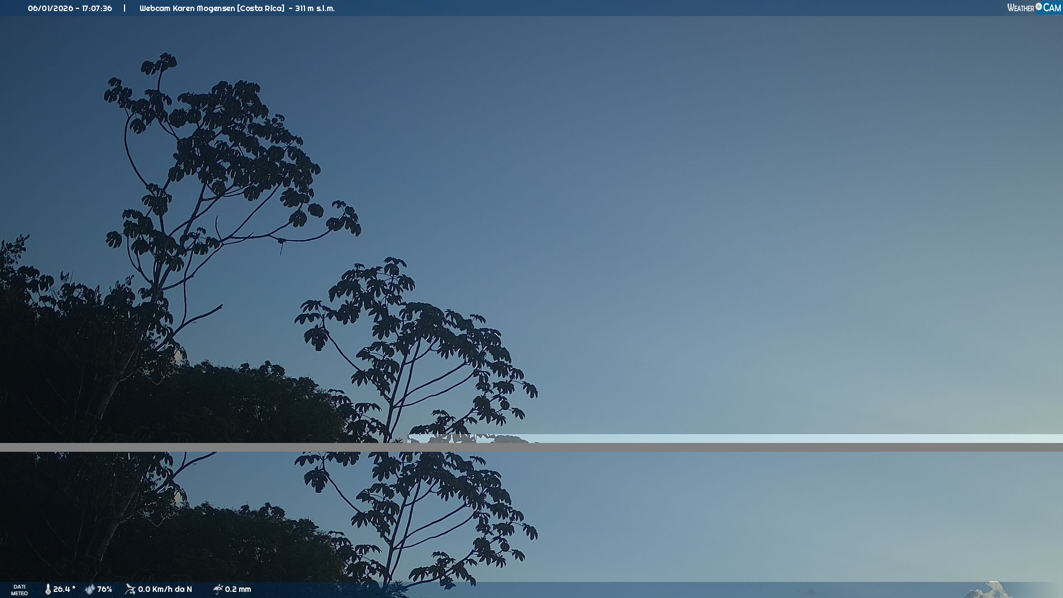Click the 76% humidity reading
The height and width of the screenshot is (598, 1063).
point(105,589)
